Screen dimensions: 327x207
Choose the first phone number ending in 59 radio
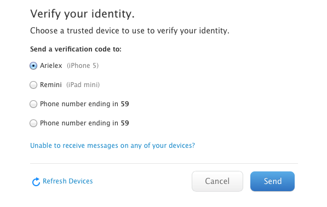point(33,104)
